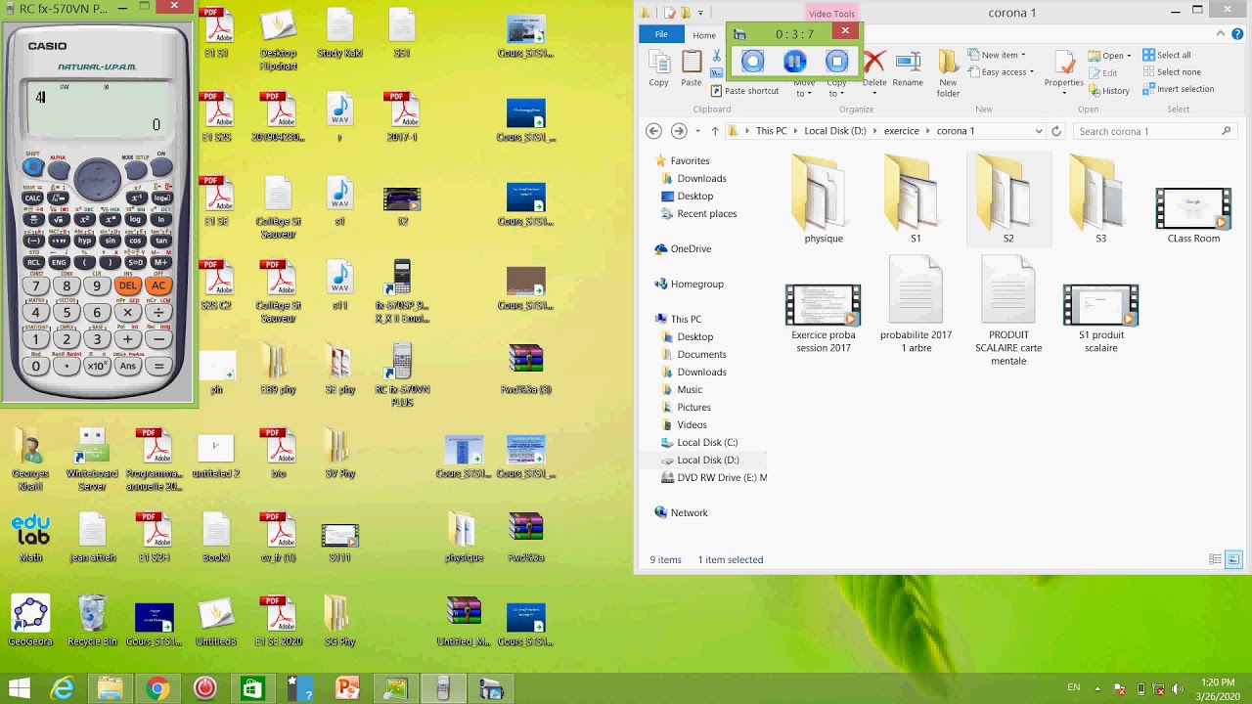Switch to the Home ribbon tab
Viewport: 1252px width, 704px height.
click(x=704, y=35)
